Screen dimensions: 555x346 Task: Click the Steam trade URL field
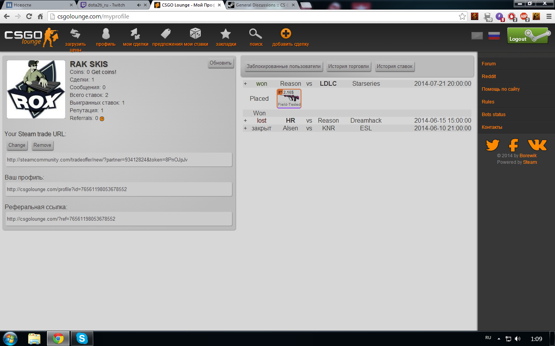(119, 160)
